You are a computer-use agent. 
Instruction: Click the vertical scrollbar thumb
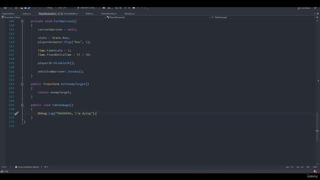(x=317, y=126)
